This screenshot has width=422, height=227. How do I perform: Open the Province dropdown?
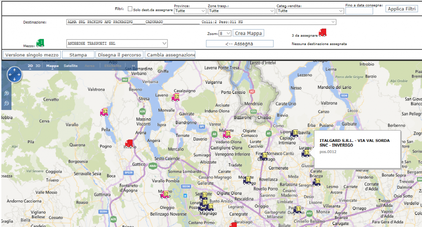point(190,11)
